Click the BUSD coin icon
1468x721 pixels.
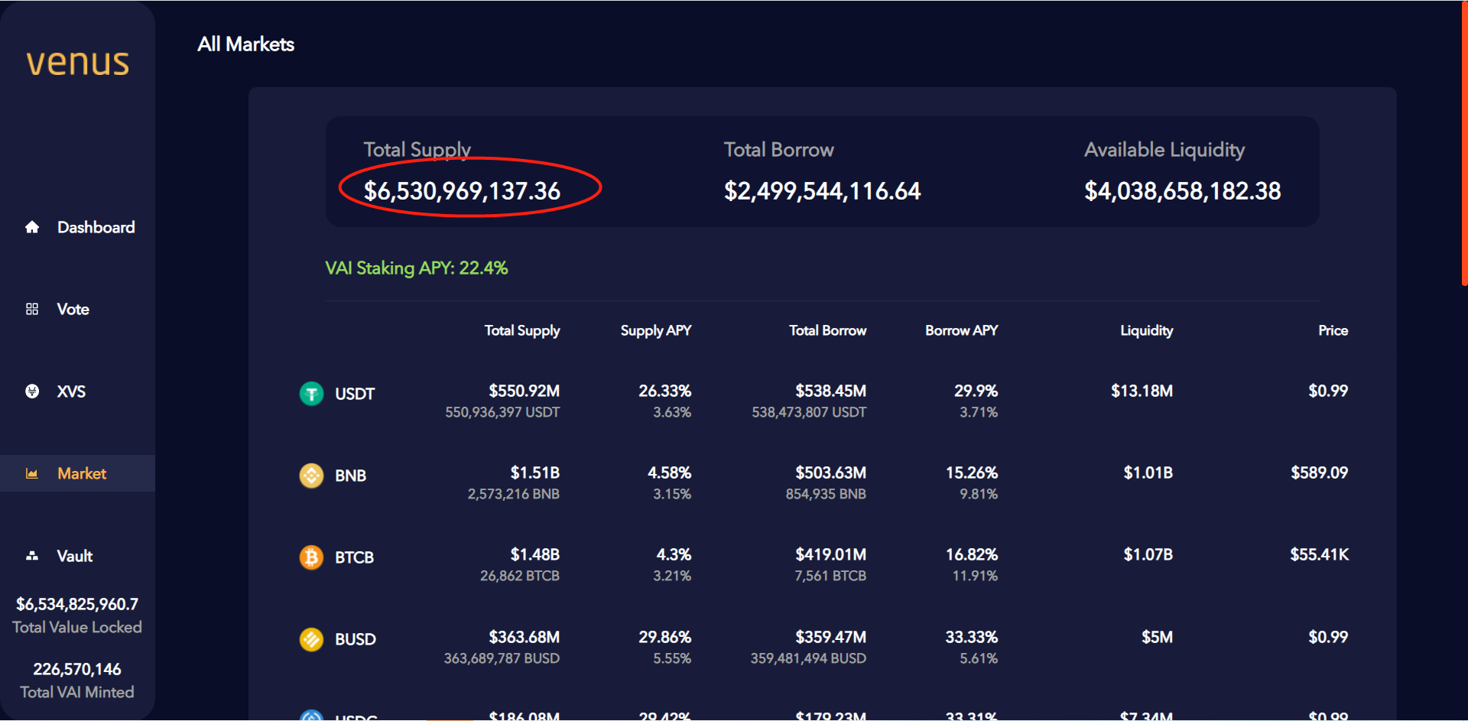coord(311,639)
